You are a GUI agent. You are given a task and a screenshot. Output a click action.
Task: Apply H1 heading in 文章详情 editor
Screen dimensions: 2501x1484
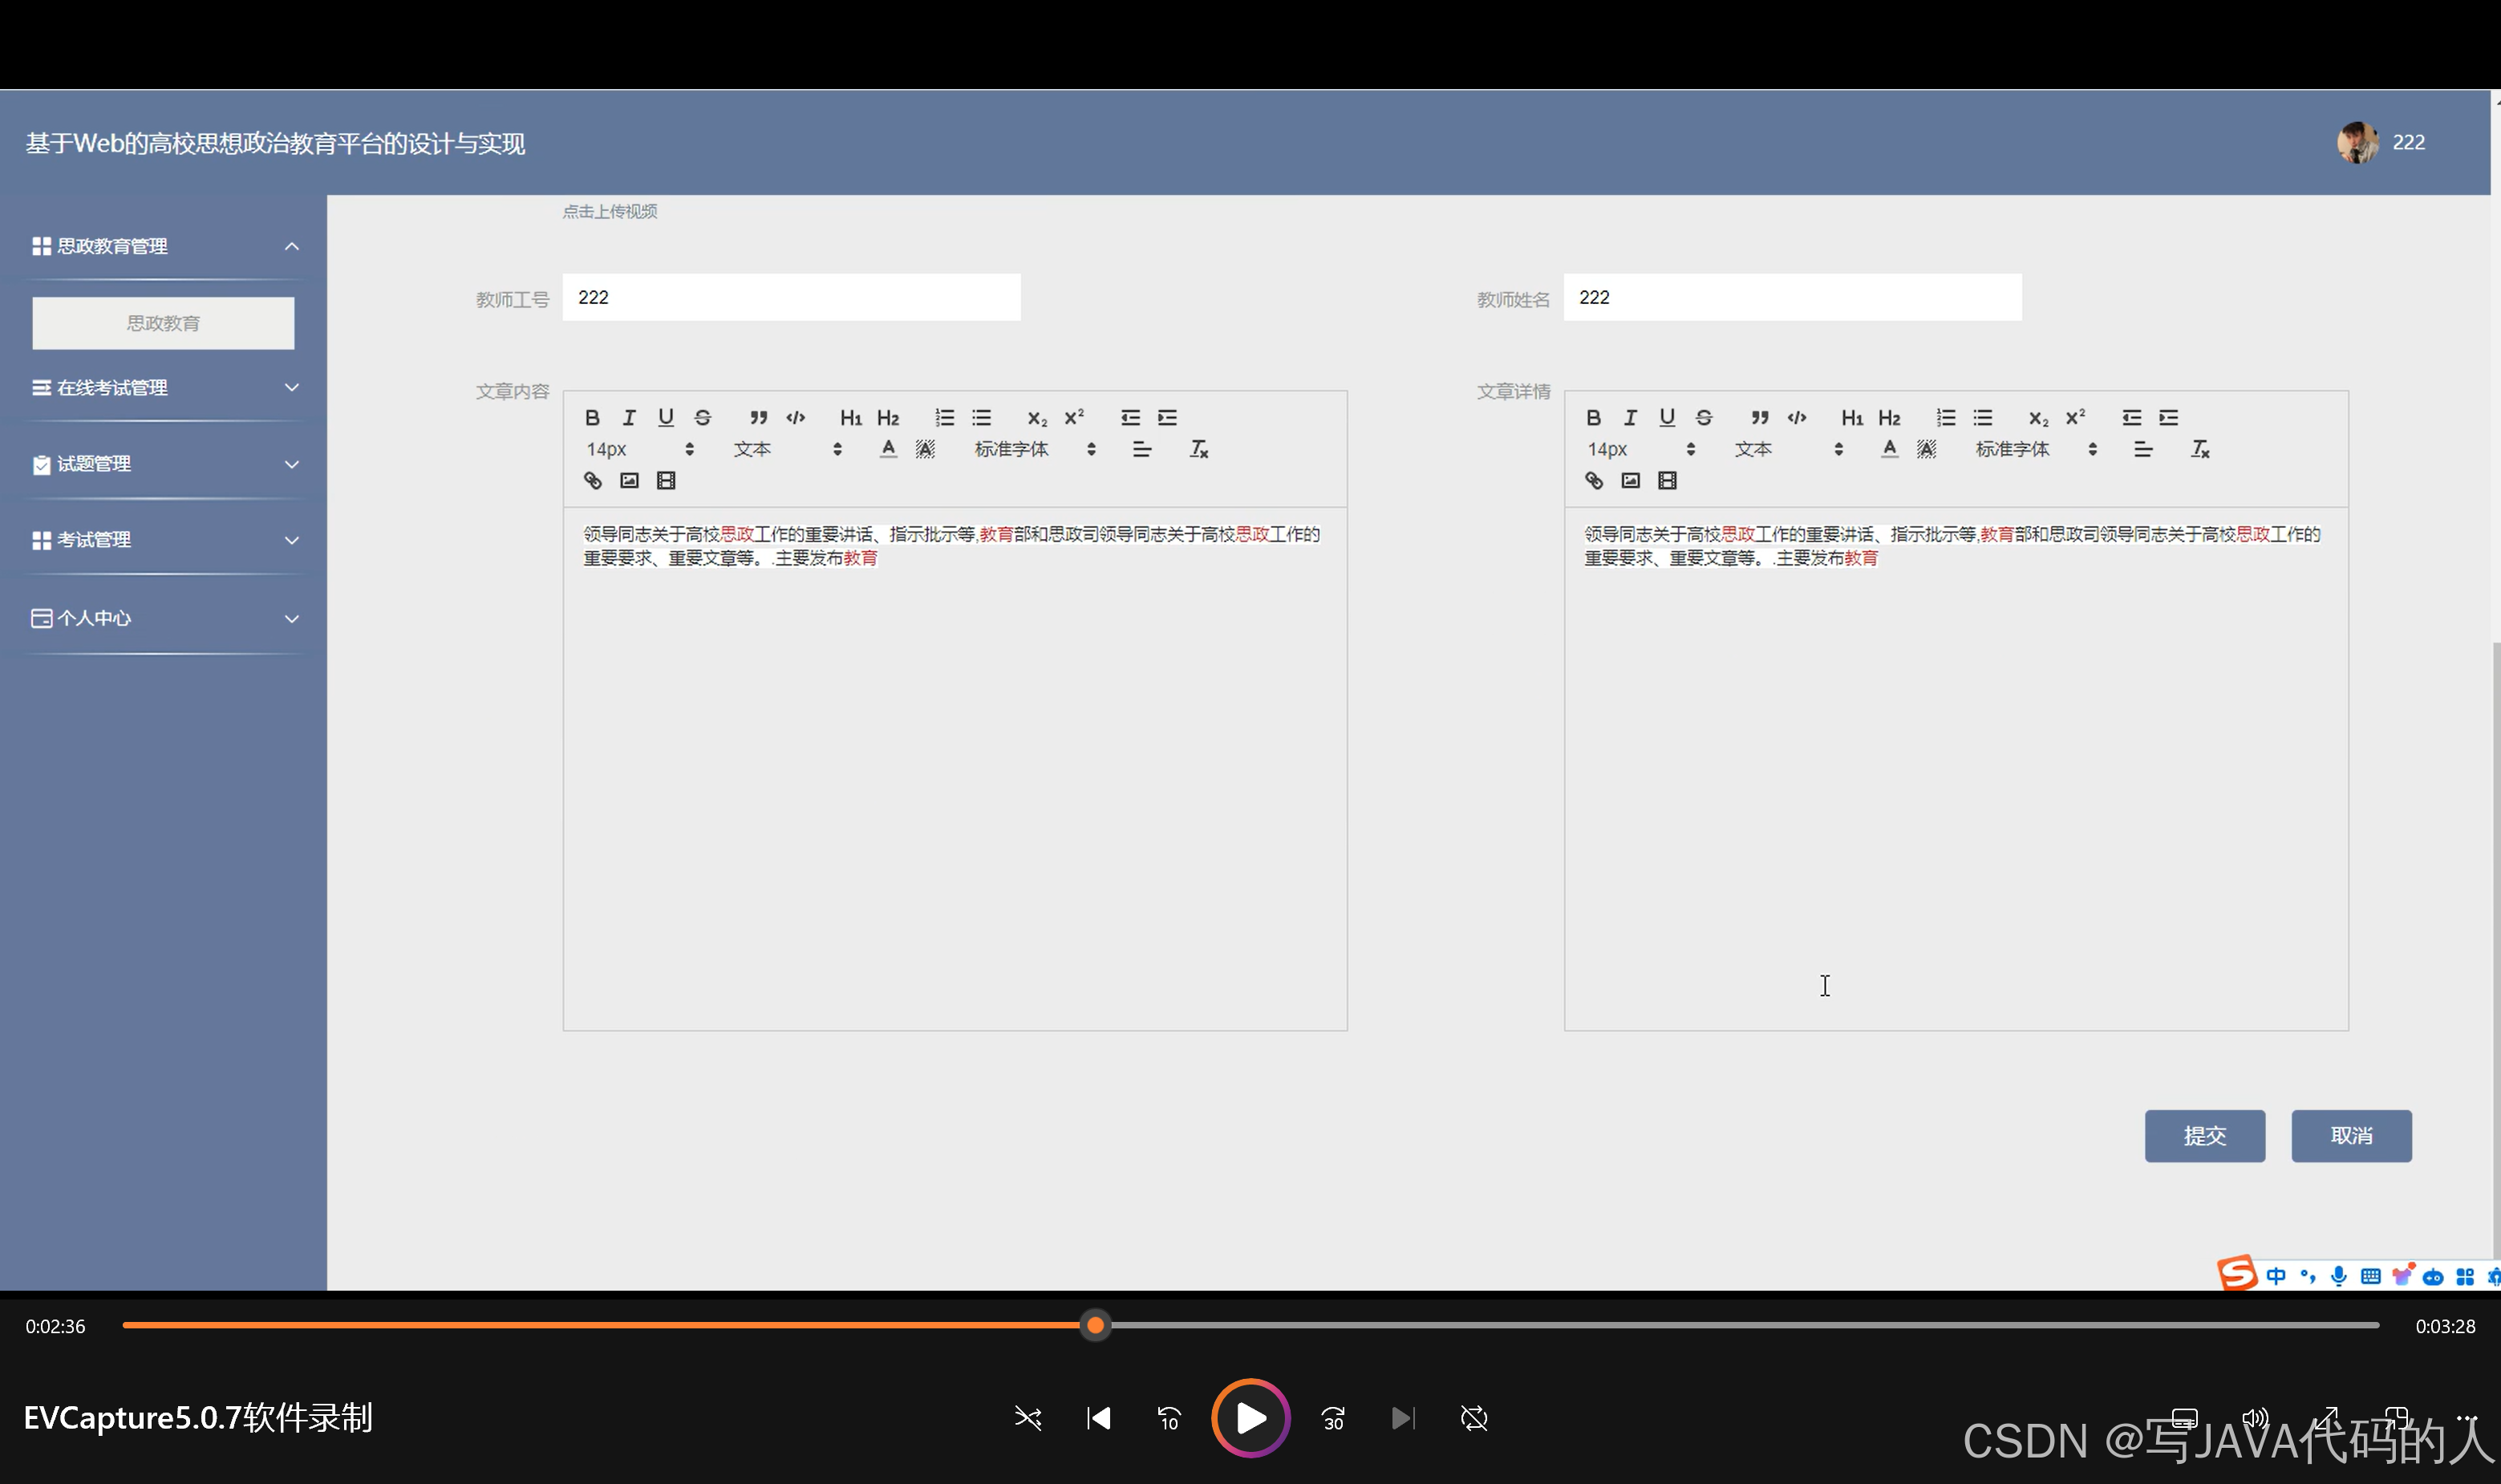pos(1852,418)
